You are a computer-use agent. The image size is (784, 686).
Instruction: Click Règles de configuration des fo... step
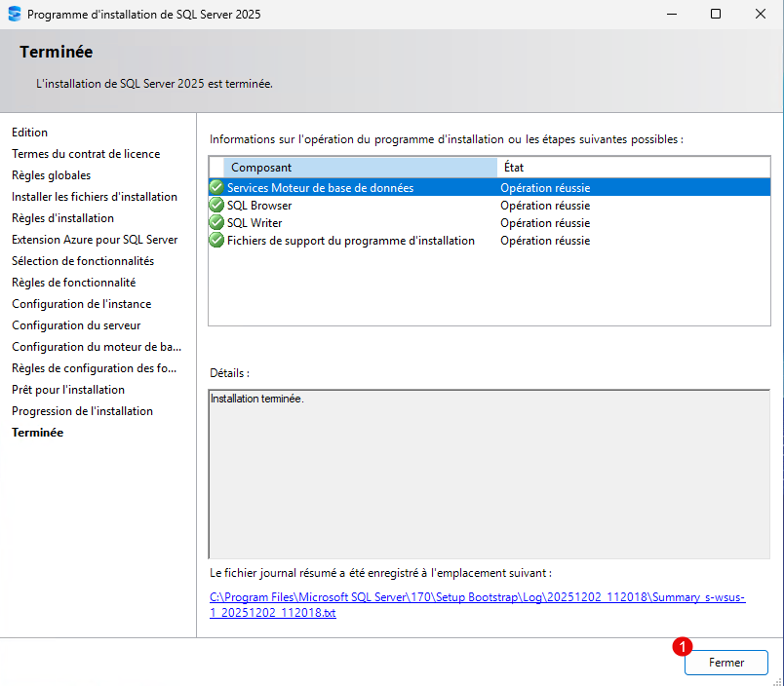[x=94, y=368]
